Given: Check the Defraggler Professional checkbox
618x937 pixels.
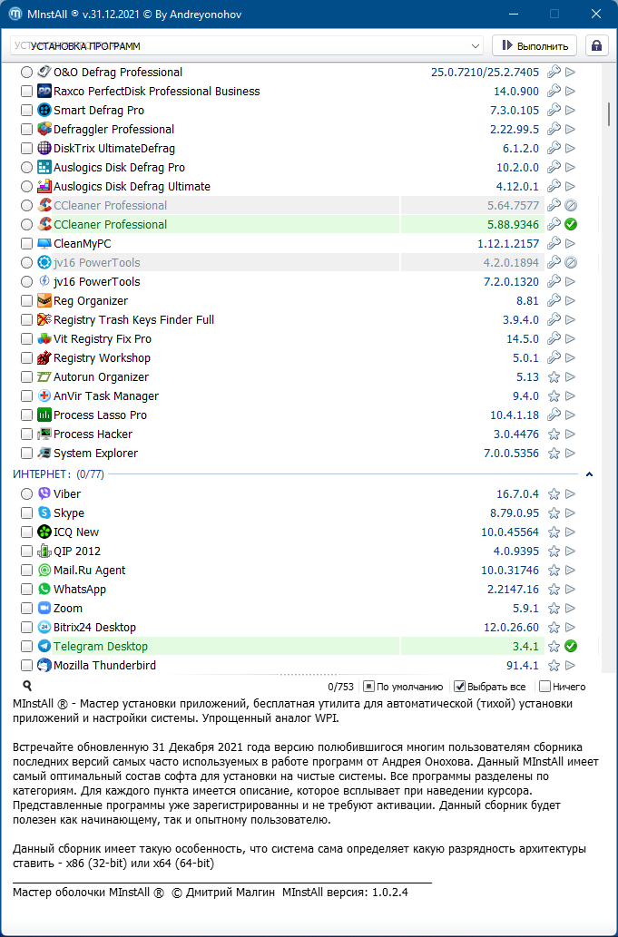Looking at the screenshot, I should click(27, 129).
